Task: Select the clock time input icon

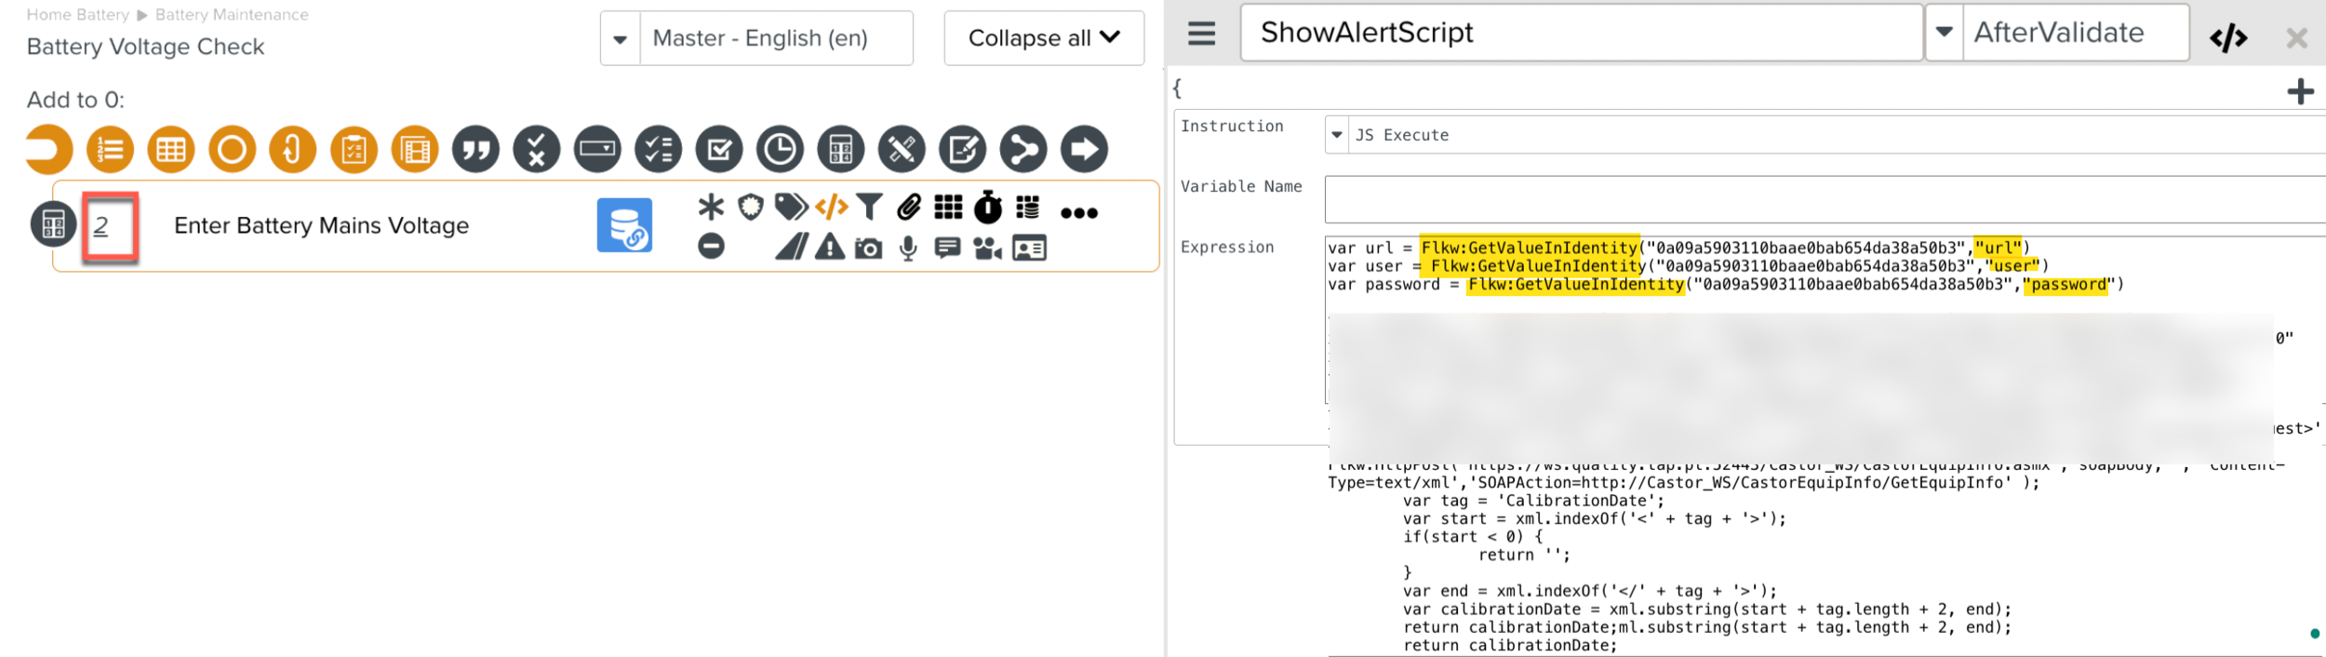Action: (x=780, y=149)
